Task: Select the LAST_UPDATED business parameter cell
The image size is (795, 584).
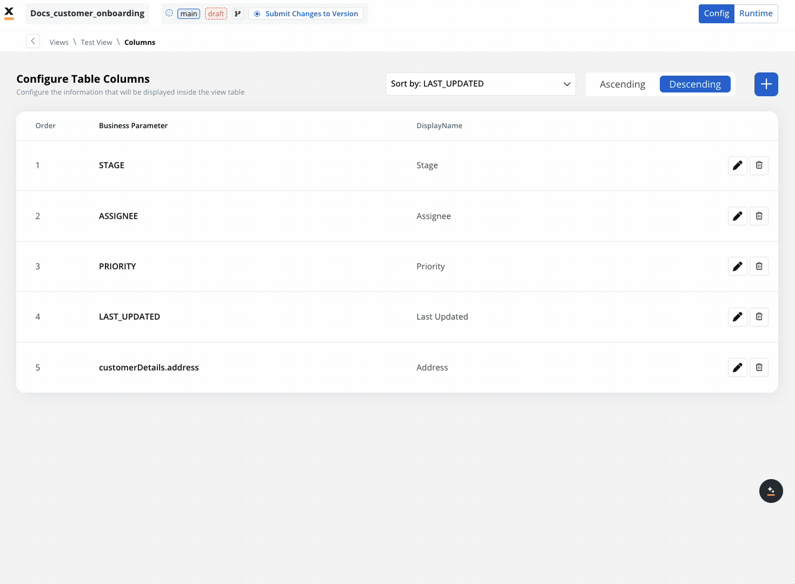Action: pos(129,317)
